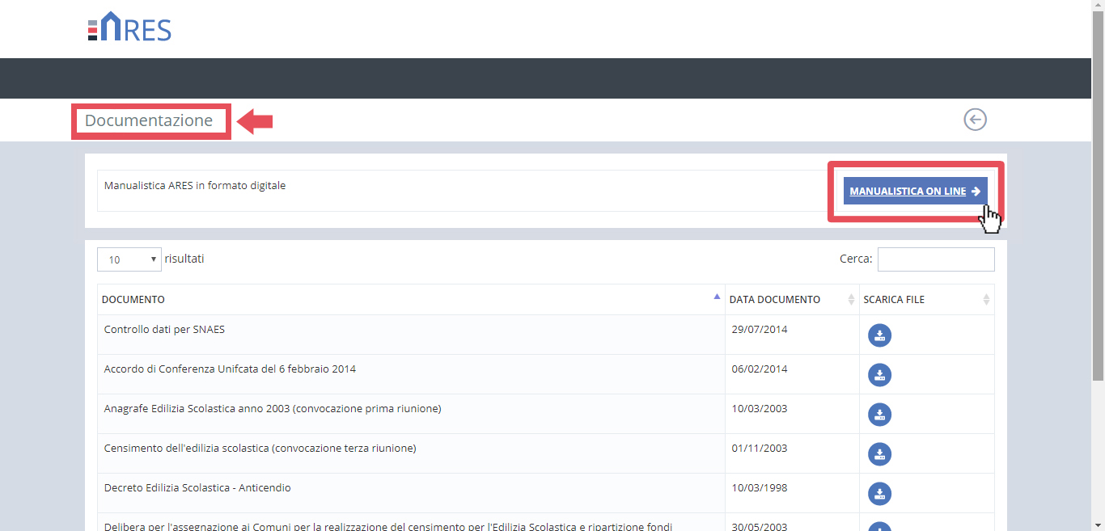
Task: Select the Controllo dati per SNAES row
Action: 164,330
